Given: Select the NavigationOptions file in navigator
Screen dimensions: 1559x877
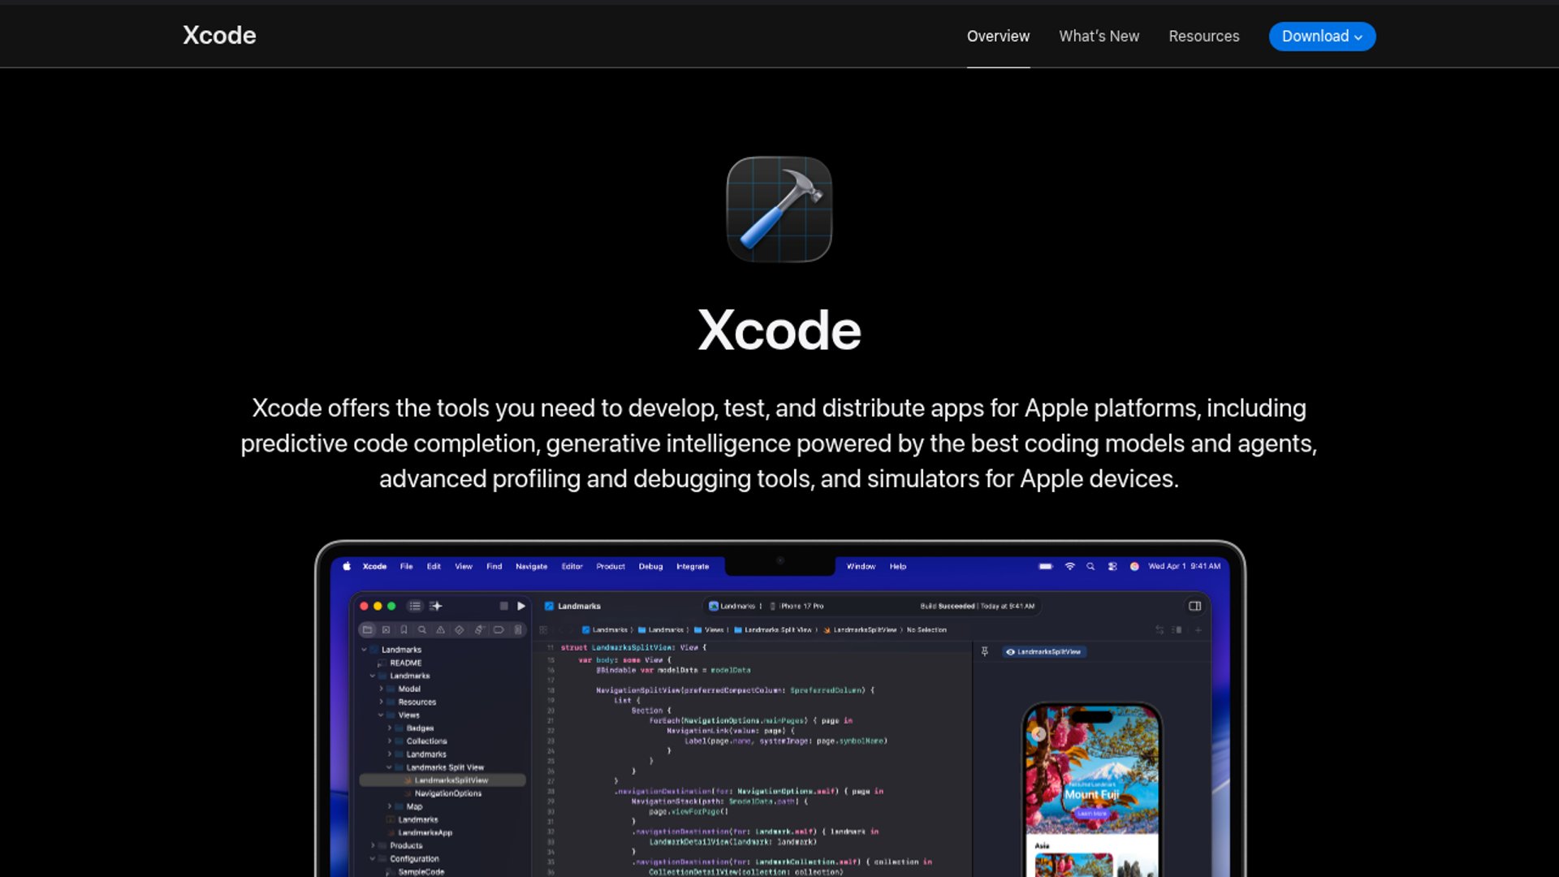Looking at the screenshot, I should pyautogui.click(x=448, y=793).
